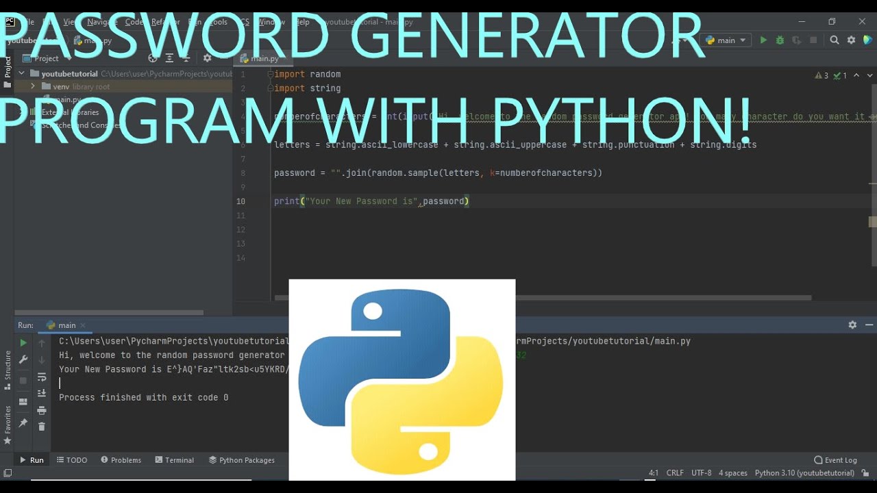Image resolution: width=877 pixels, height=493 pixels.
Task: Open Python Packages tool window
Action: click(x=242, y=460)
